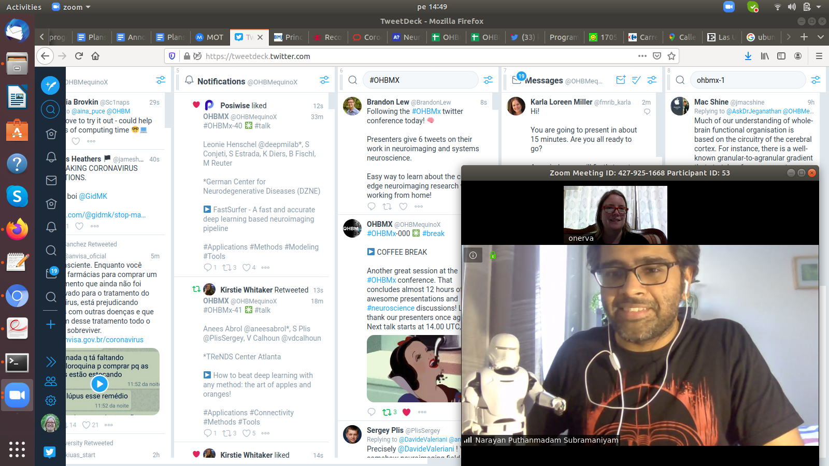Click the Add column plus icon

coord(51,325)
